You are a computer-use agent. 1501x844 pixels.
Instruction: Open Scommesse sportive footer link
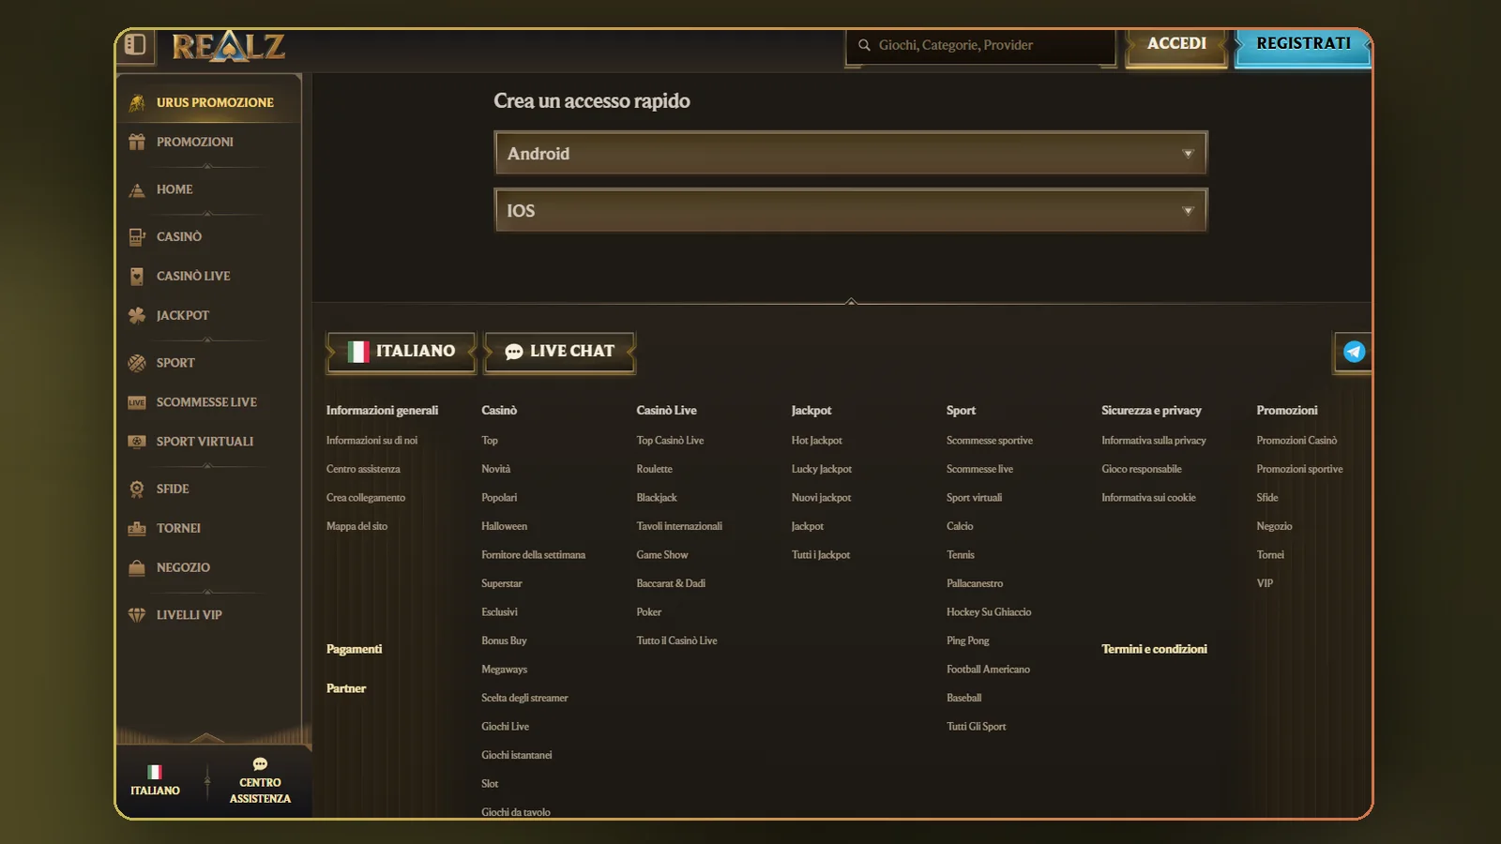click(990, 441)
